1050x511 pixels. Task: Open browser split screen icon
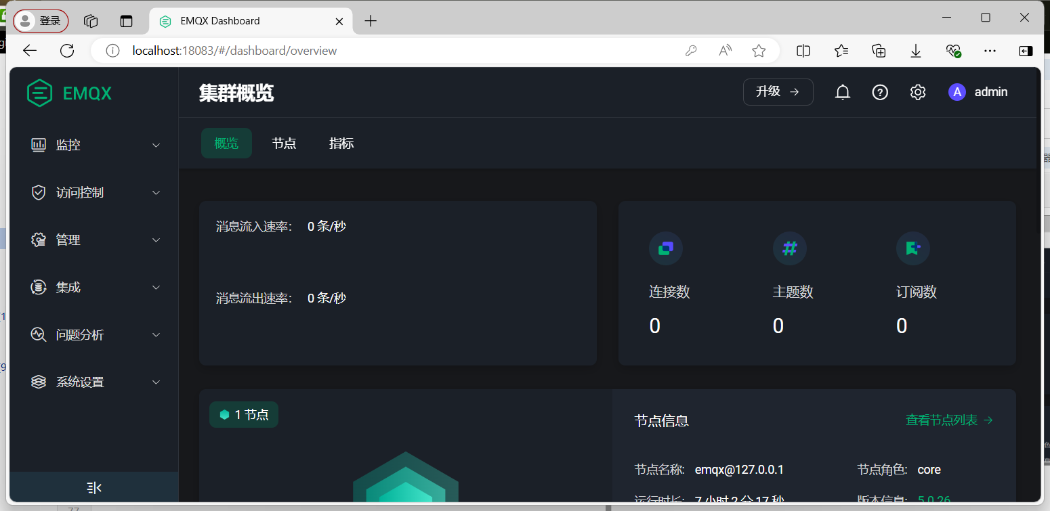(x=803, y=51)
